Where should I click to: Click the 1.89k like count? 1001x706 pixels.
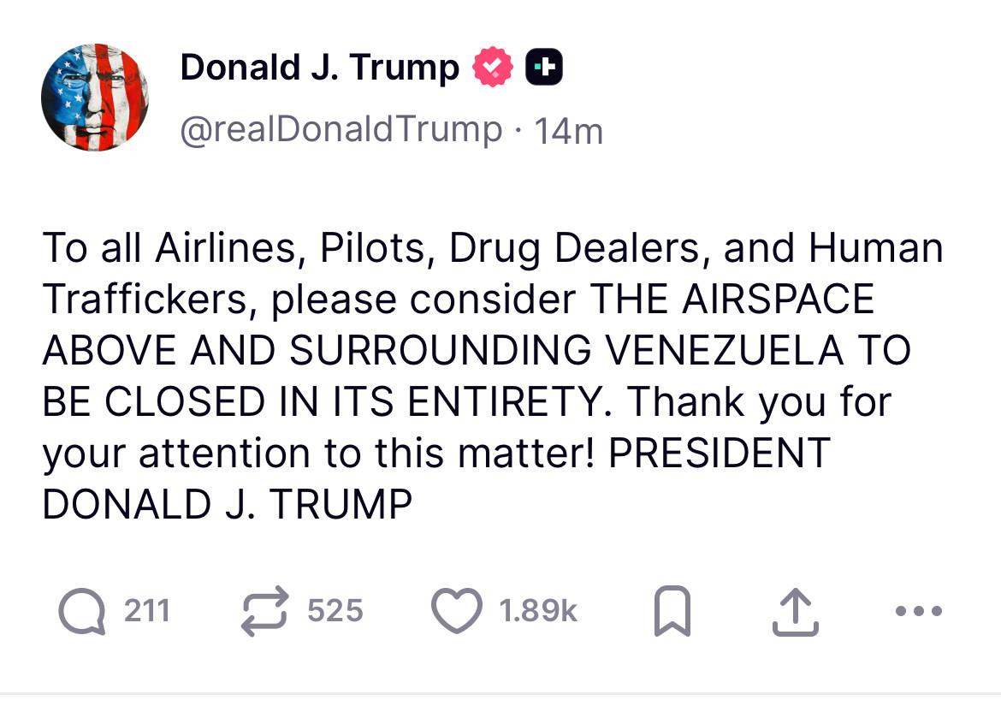pos(537,612)
